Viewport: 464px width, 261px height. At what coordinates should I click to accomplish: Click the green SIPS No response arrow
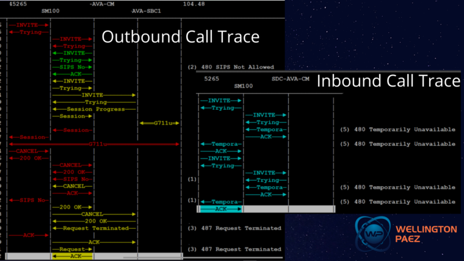pos(73,67)
